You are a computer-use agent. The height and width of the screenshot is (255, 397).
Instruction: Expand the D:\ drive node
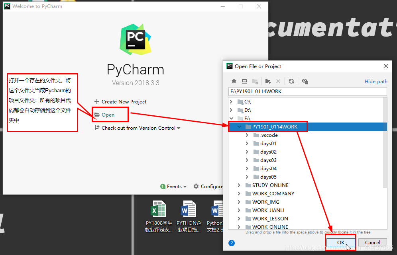(231, 110)
